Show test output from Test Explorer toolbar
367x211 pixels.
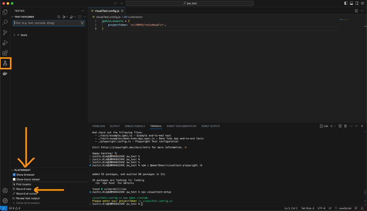(x=80, y=17)
